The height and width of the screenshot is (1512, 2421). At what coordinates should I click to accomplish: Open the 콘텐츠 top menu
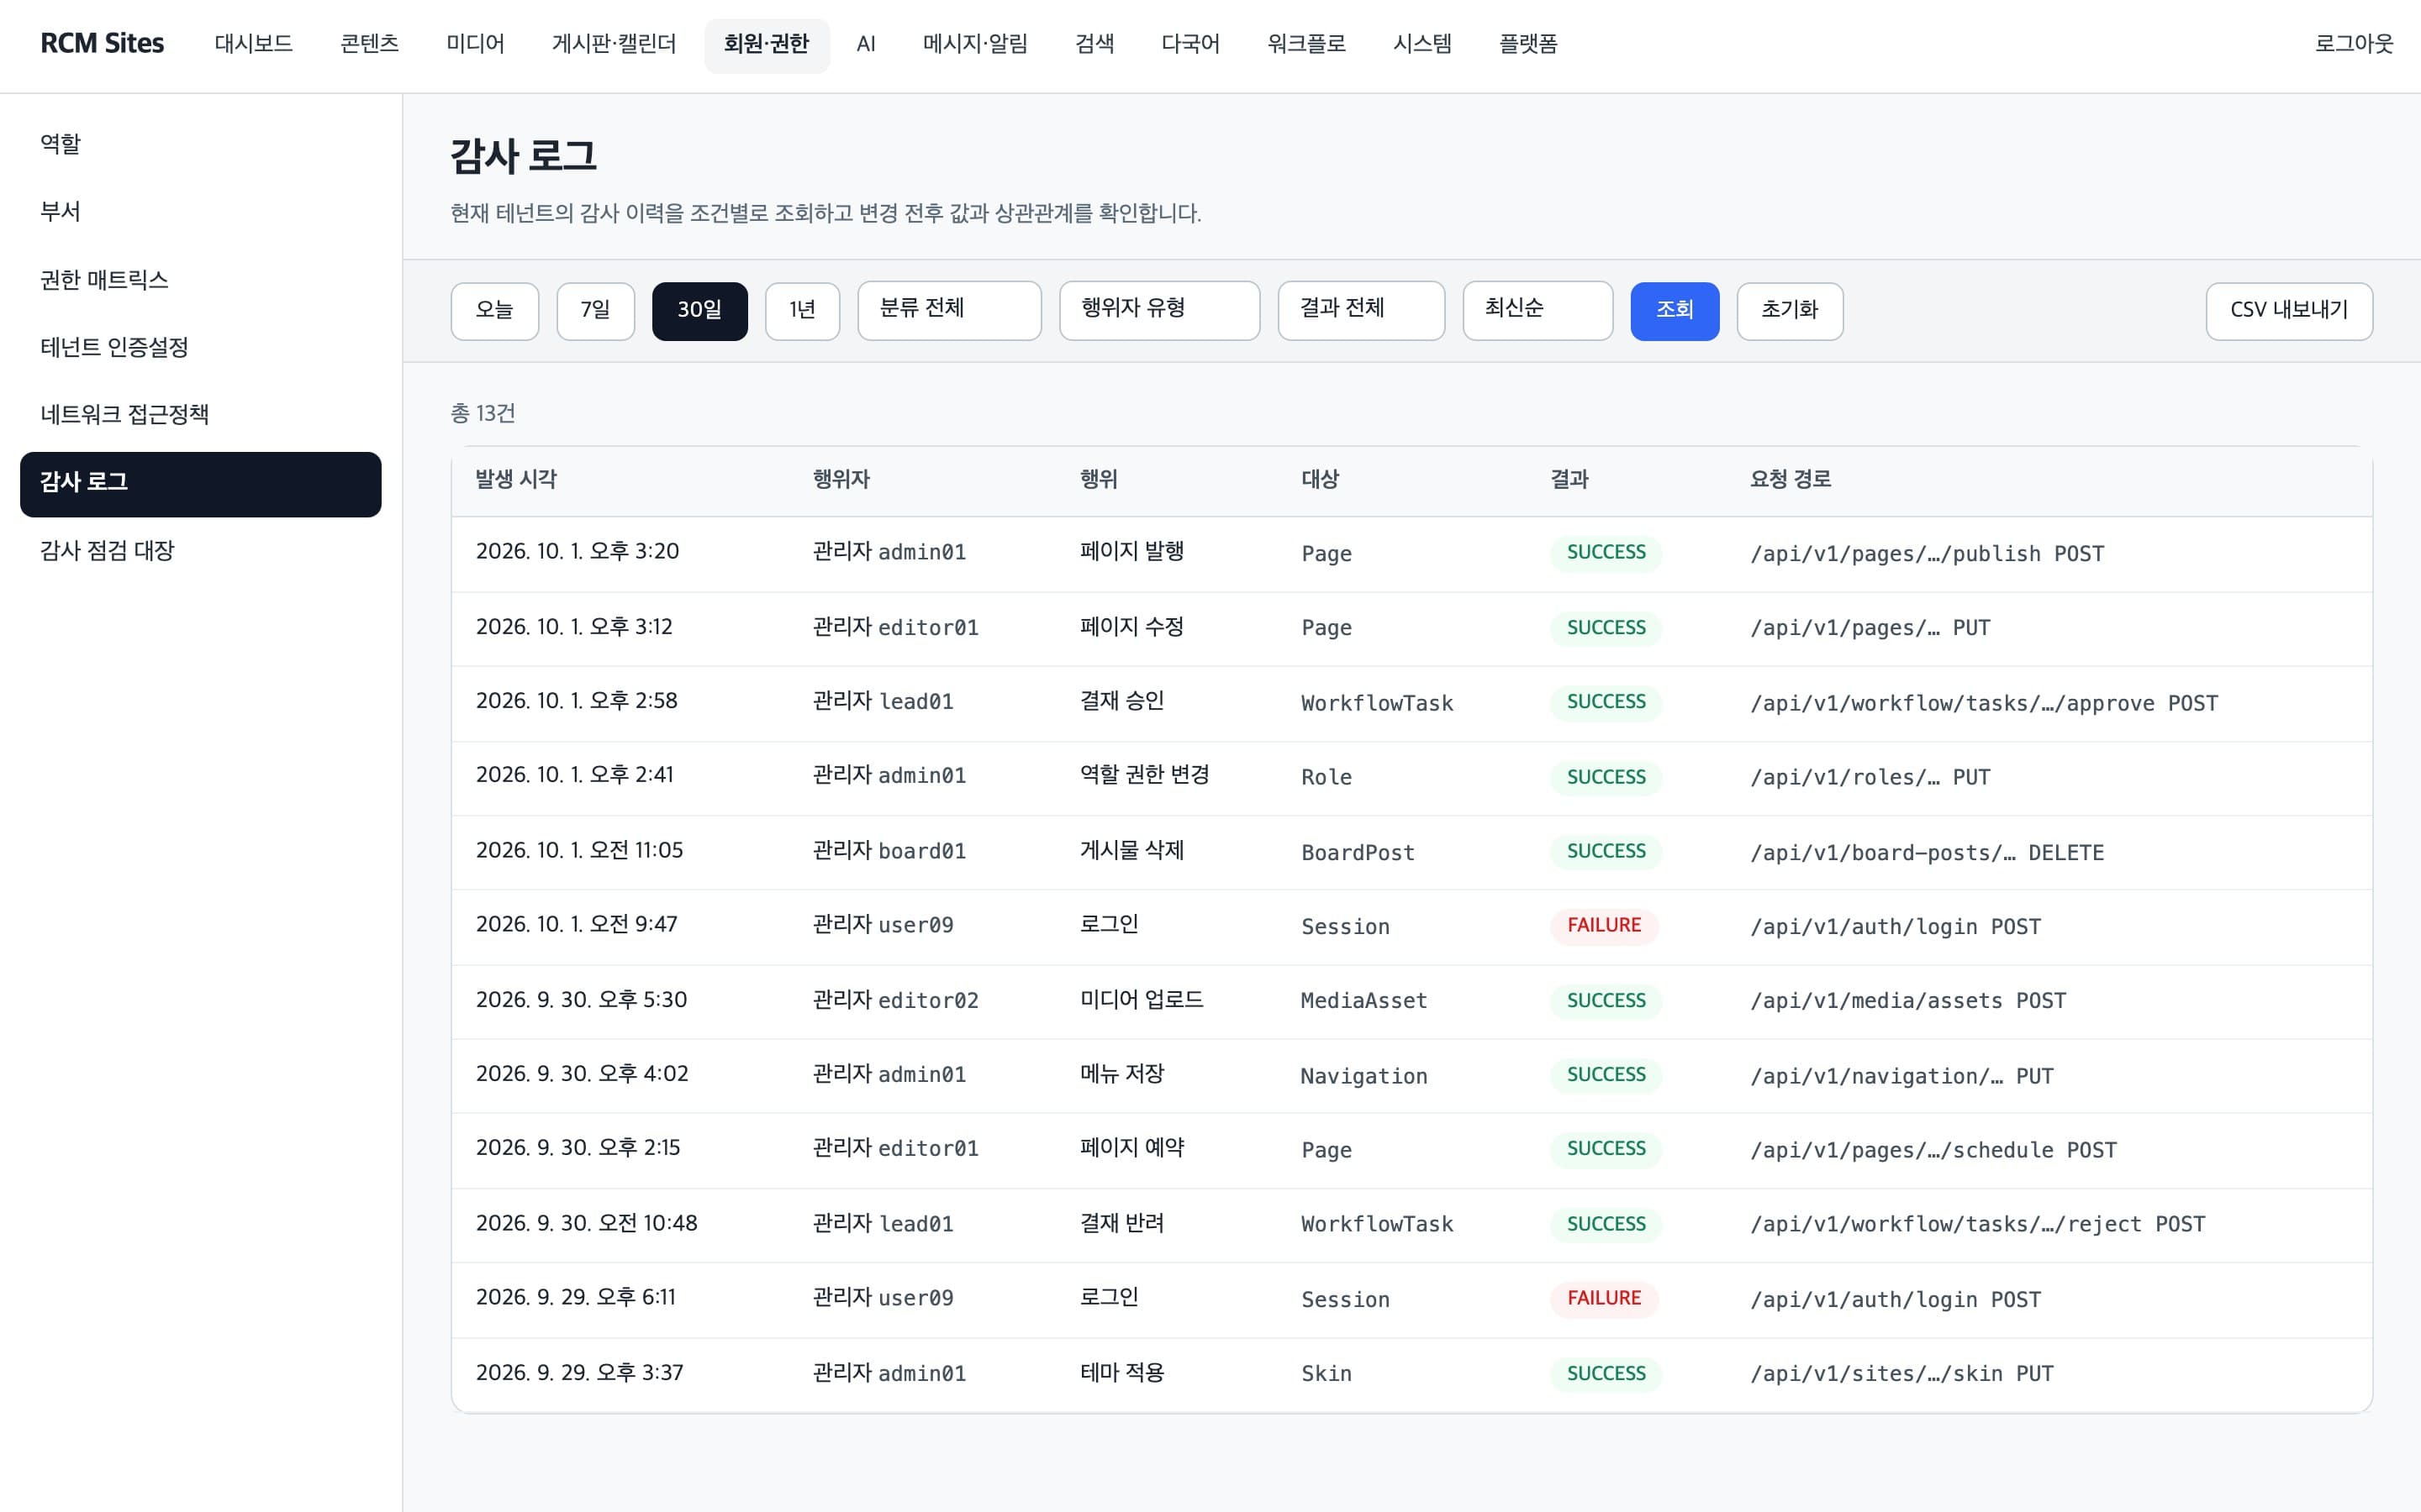(x=369, y=44)
